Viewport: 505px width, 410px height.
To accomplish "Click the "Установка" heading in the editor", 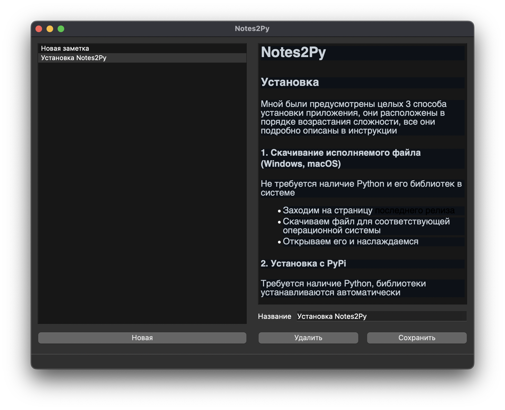I will click(x=290, y=82).
